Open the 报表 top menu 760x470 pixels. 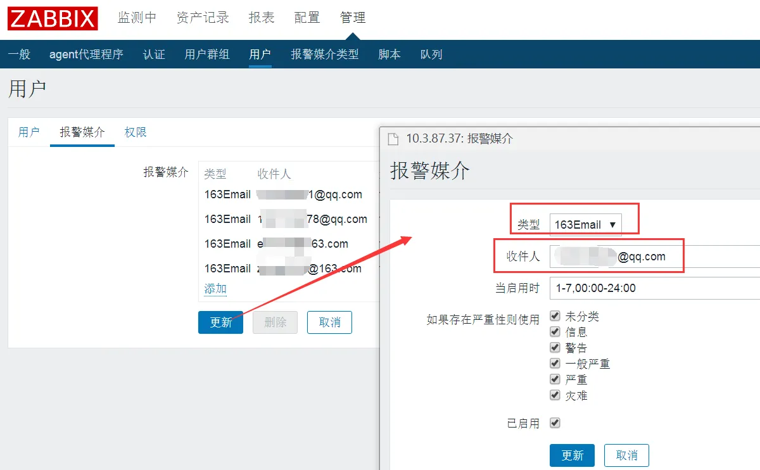click(262, 18)
